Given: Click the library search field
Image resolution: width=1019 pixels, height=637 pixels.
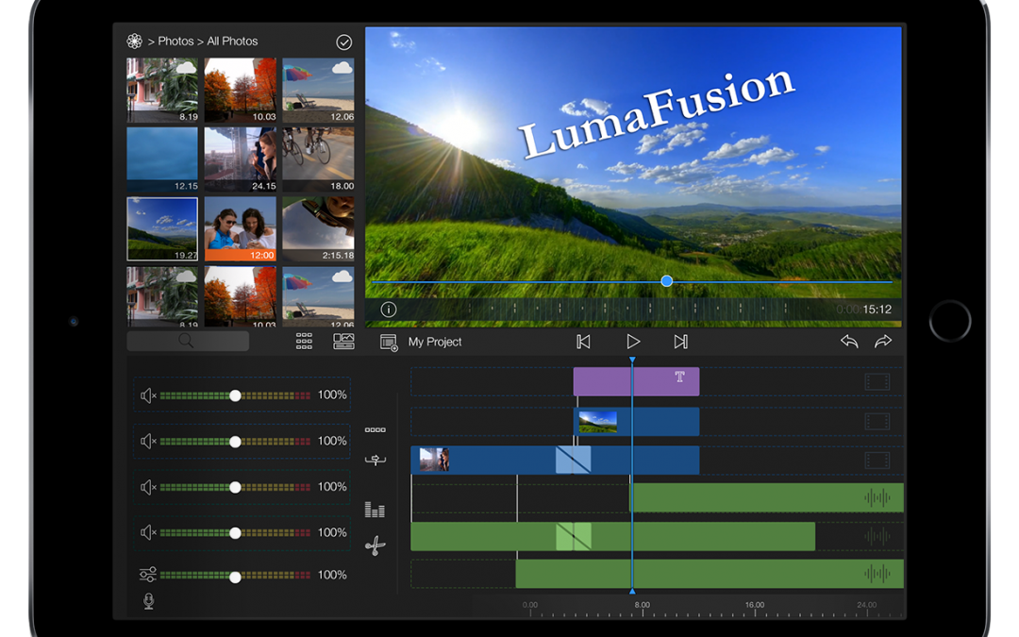Looking at the screenshot, I should [188, 342].
